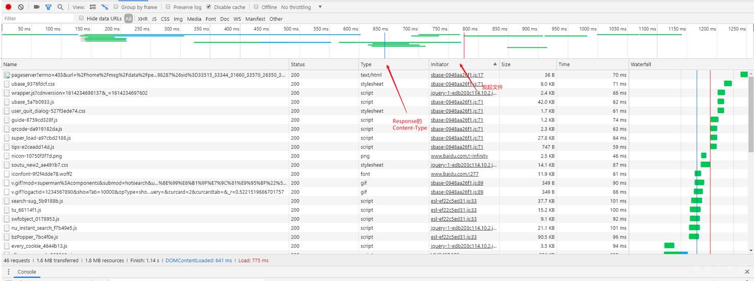Sort by the Waterfall column header
This screenshot has width=754, height=281.
coord(691,65)
